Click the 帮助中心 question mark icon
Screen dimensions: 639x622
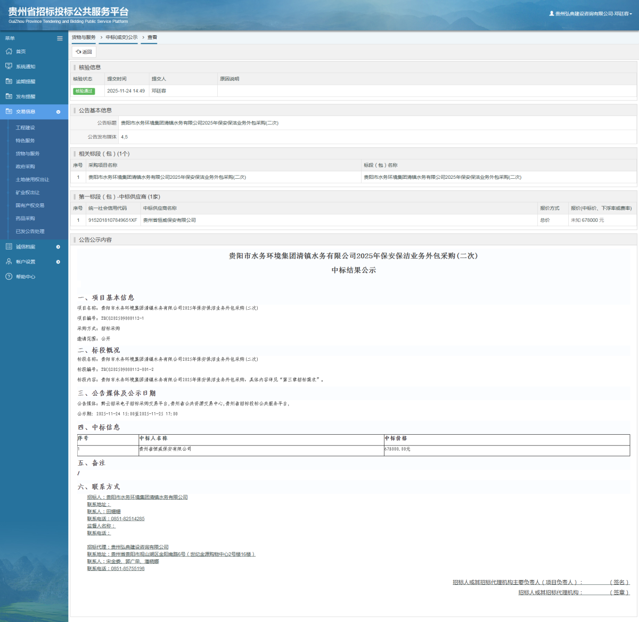click(x=9, y=277)
